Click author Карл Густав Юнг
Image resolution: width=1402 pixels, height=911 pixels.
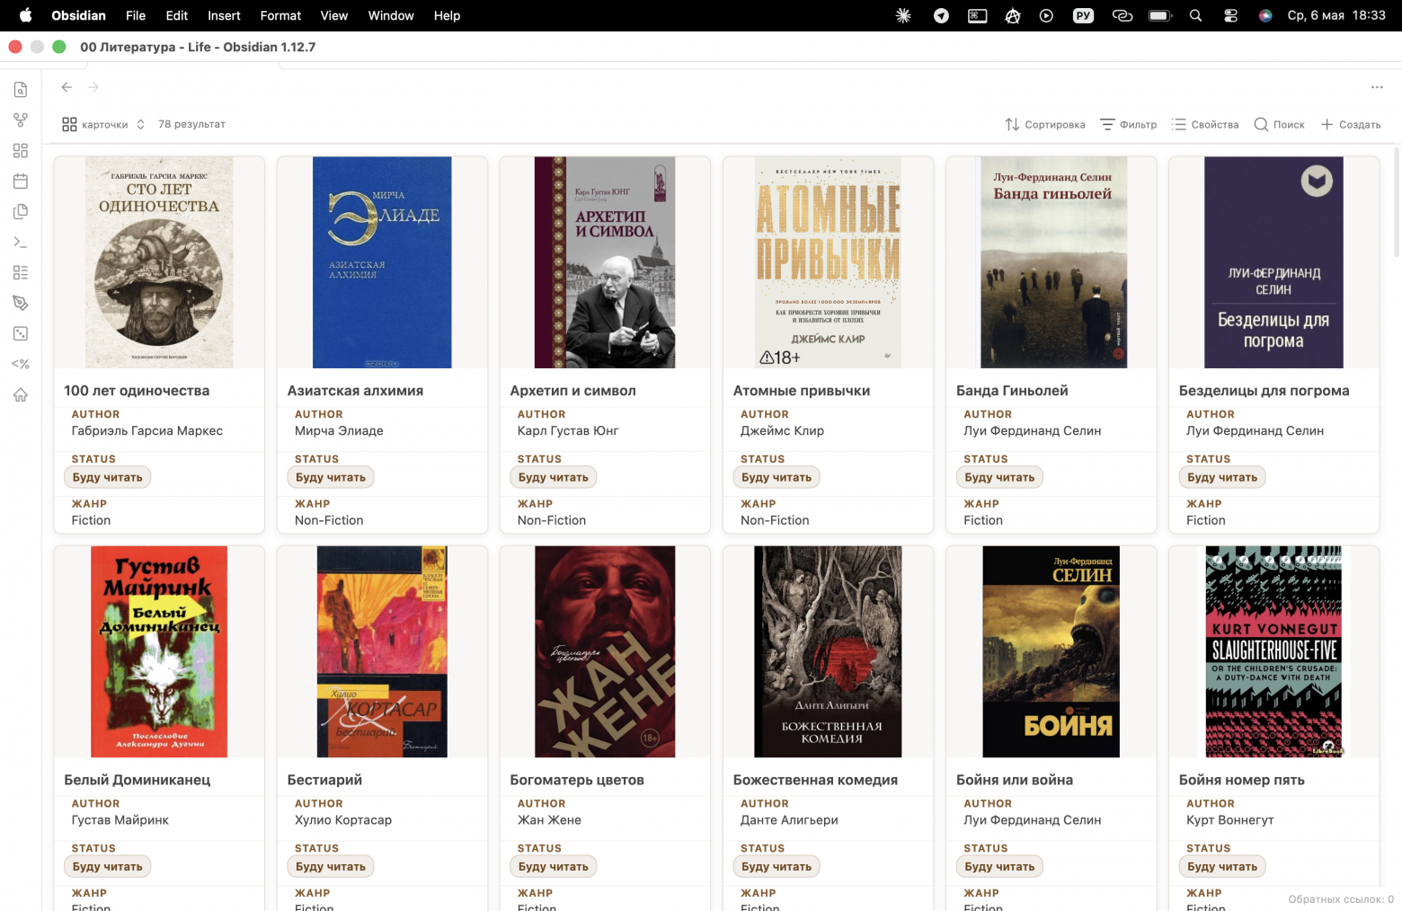coord(568,431)
